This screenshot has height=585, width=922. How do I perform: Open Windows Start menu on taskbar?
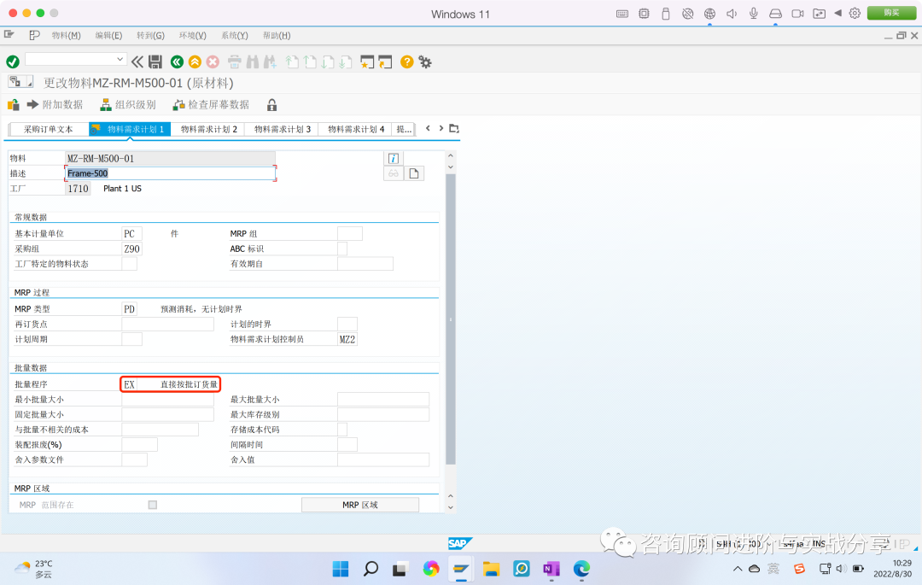coord(341,569)
